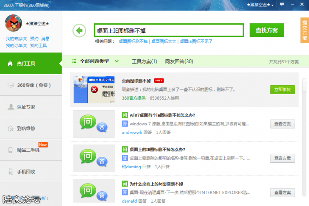309x206 pixels.
Task: Click the username ★猪猪空虚★ beside the avatar
Action: tap(37, 24)
